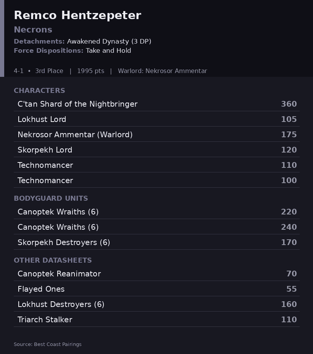The height and width of the screenshot is (354, 313).
Task: Click the player name Remco Hentzepeter
Action: 77,15
